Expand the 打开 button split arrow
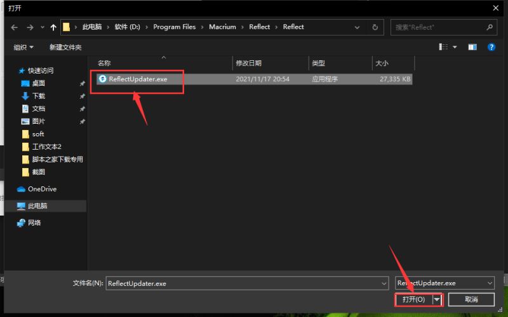Screen dimensions: 508x317 (437, 299)
